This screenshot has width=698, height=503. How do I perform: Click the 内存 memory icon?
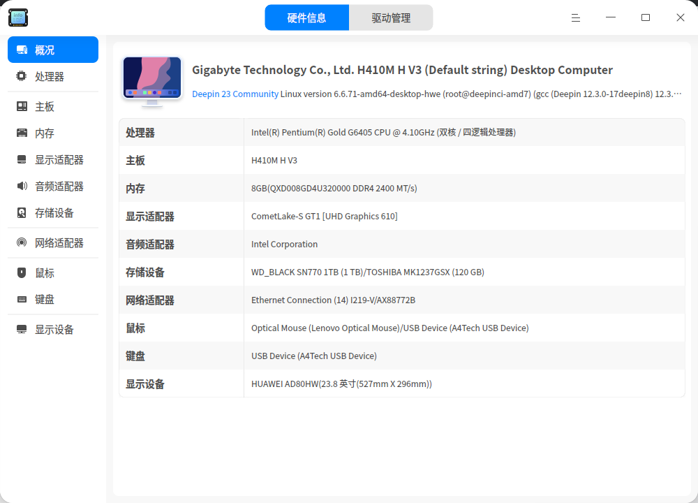point(22,133)
